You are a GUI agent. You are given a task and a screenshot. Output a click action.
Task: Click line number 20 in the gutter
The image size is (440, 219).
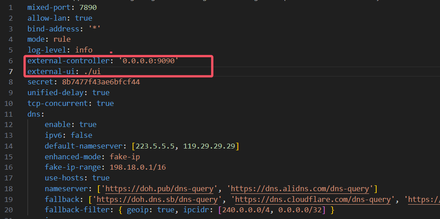click(x=9, y=210)
